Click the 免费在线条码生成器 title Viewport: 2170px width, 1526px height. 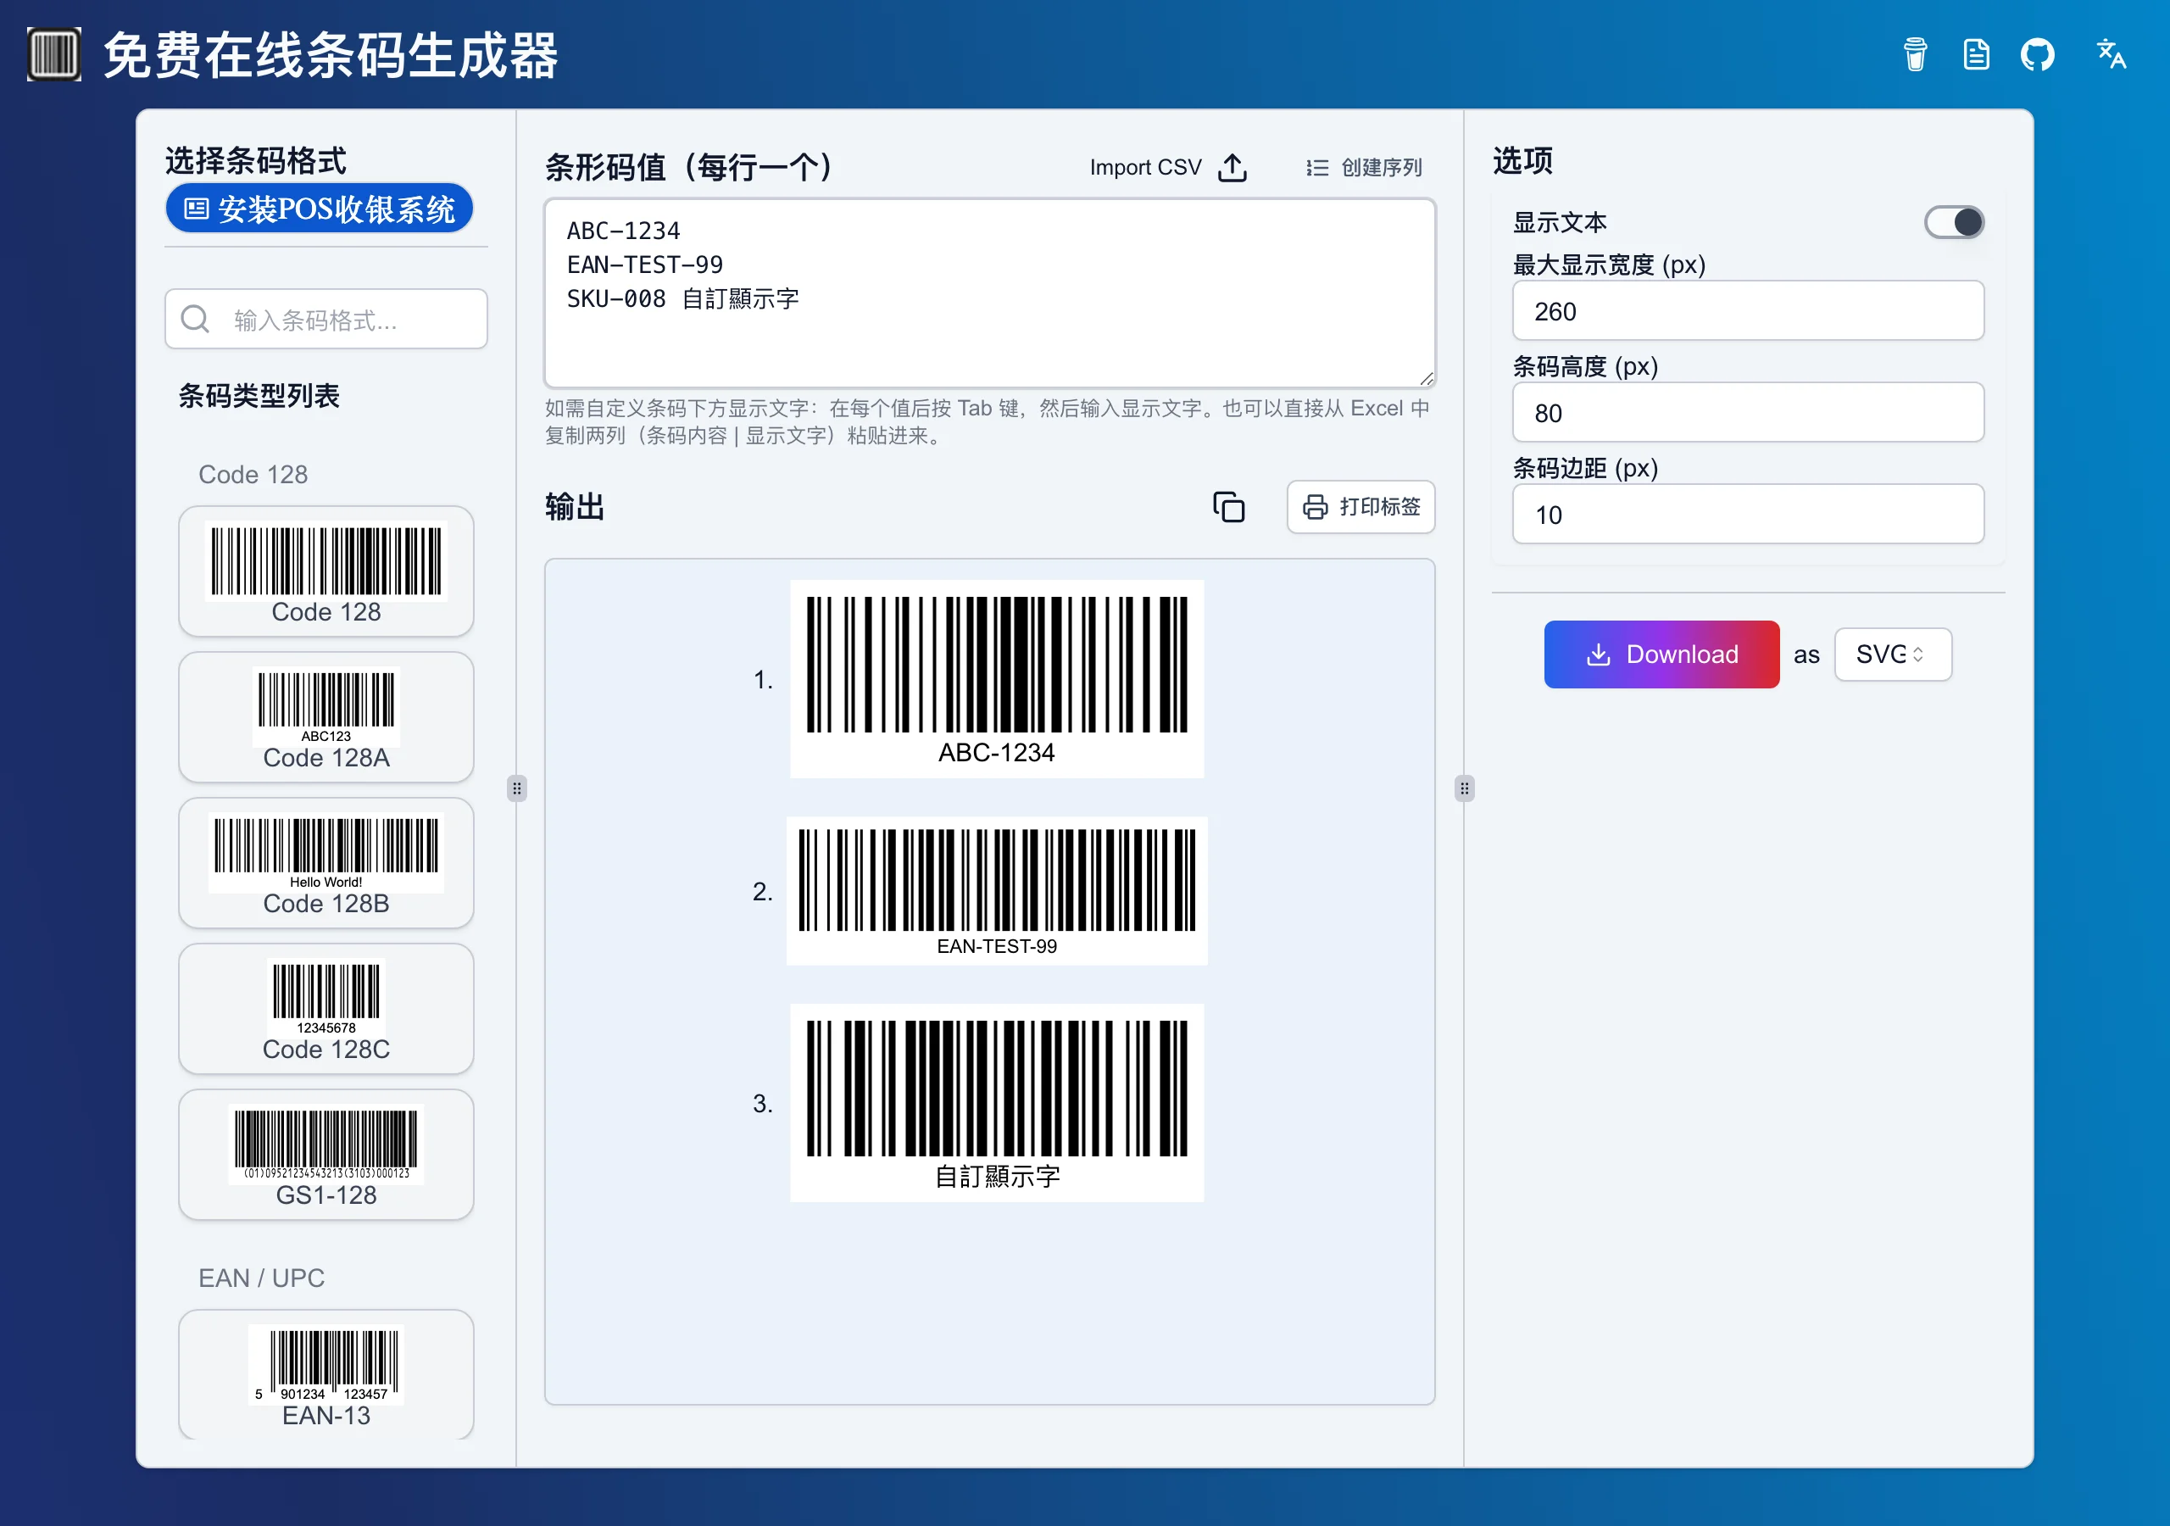coord(331,54)
